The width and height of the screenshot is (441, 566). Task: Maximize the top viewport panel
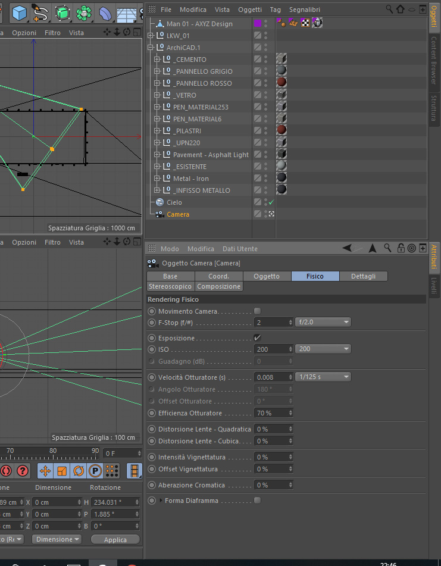pos(137,32)
